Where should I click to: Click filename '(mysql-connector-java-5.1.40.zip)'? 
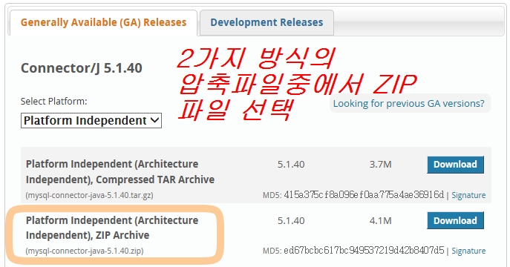coord(85,251)
